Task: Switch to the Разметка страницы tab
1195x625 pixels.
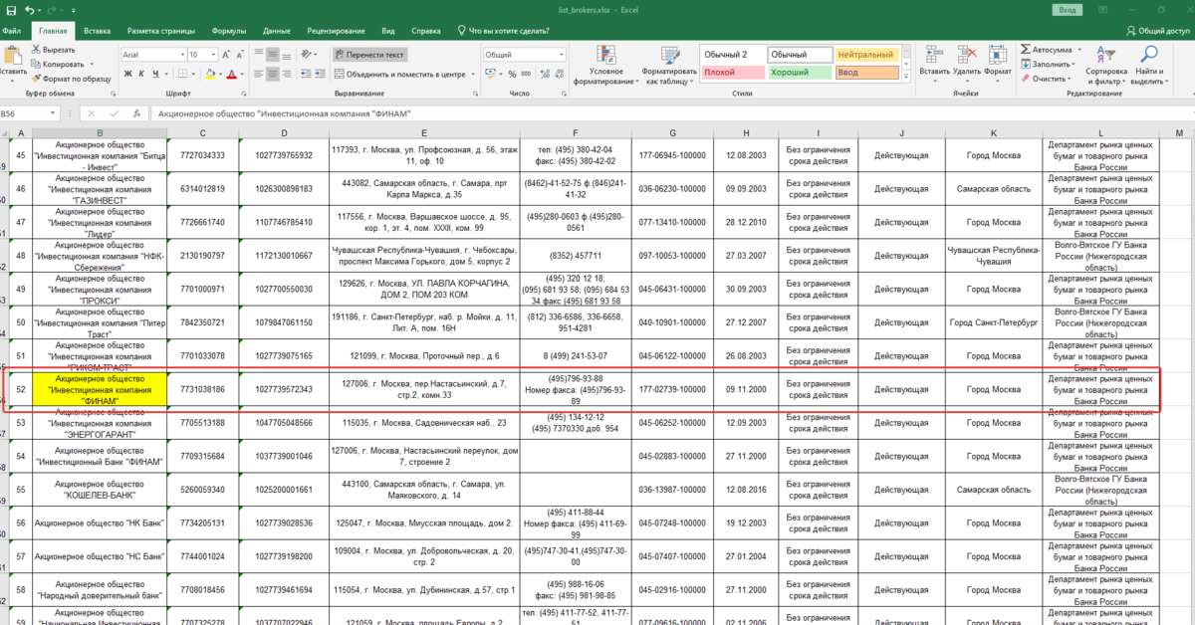Action: (x=162, y=31)
